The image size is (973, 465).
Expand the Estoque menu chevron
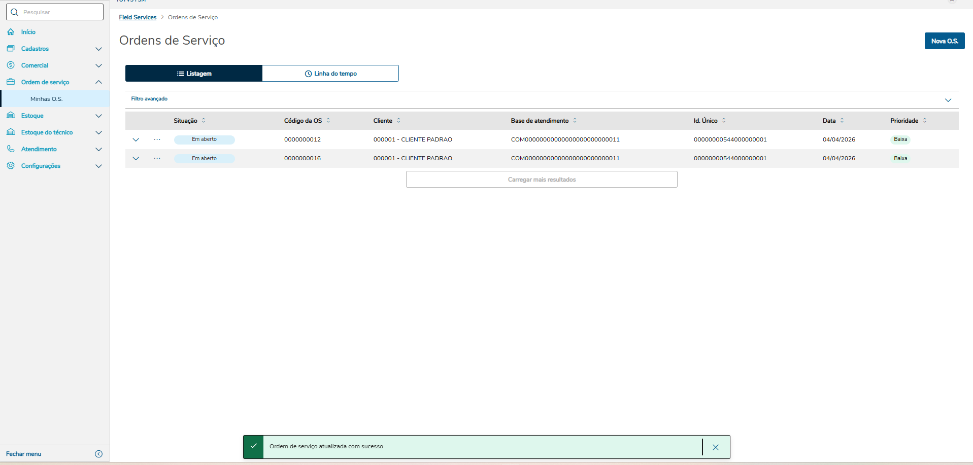99,116
